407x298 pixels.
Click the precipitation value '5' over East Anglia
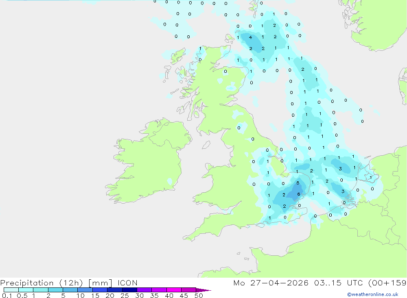click(298, 183)
